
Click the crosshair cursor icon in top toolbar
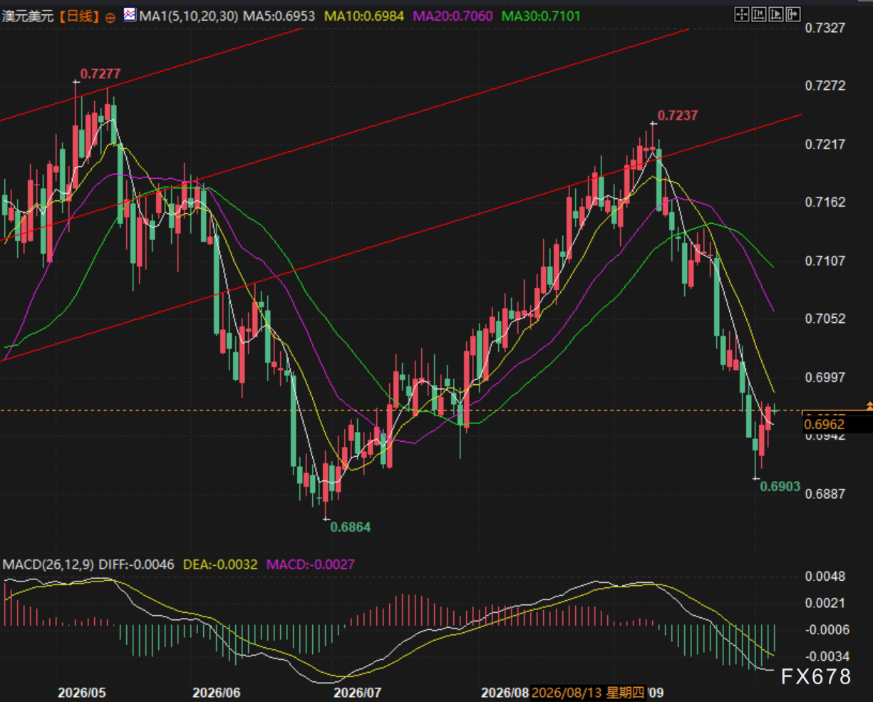(741, 14)
